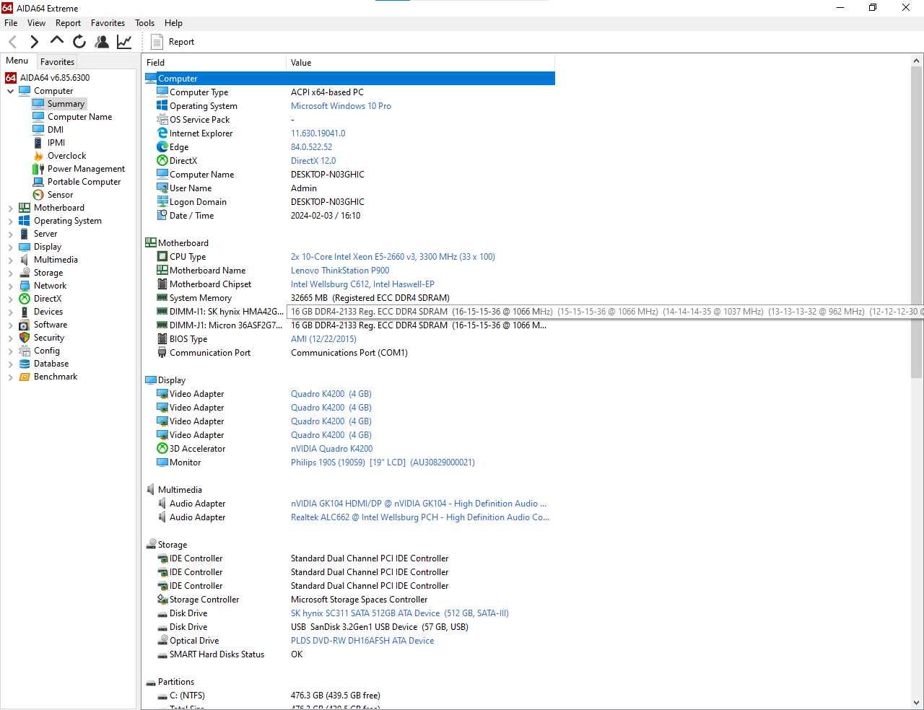The width and height of the screenshot is (924, 710).
Task: Click the vertical scrollbar down arrow
Action: tap(916, 701)
